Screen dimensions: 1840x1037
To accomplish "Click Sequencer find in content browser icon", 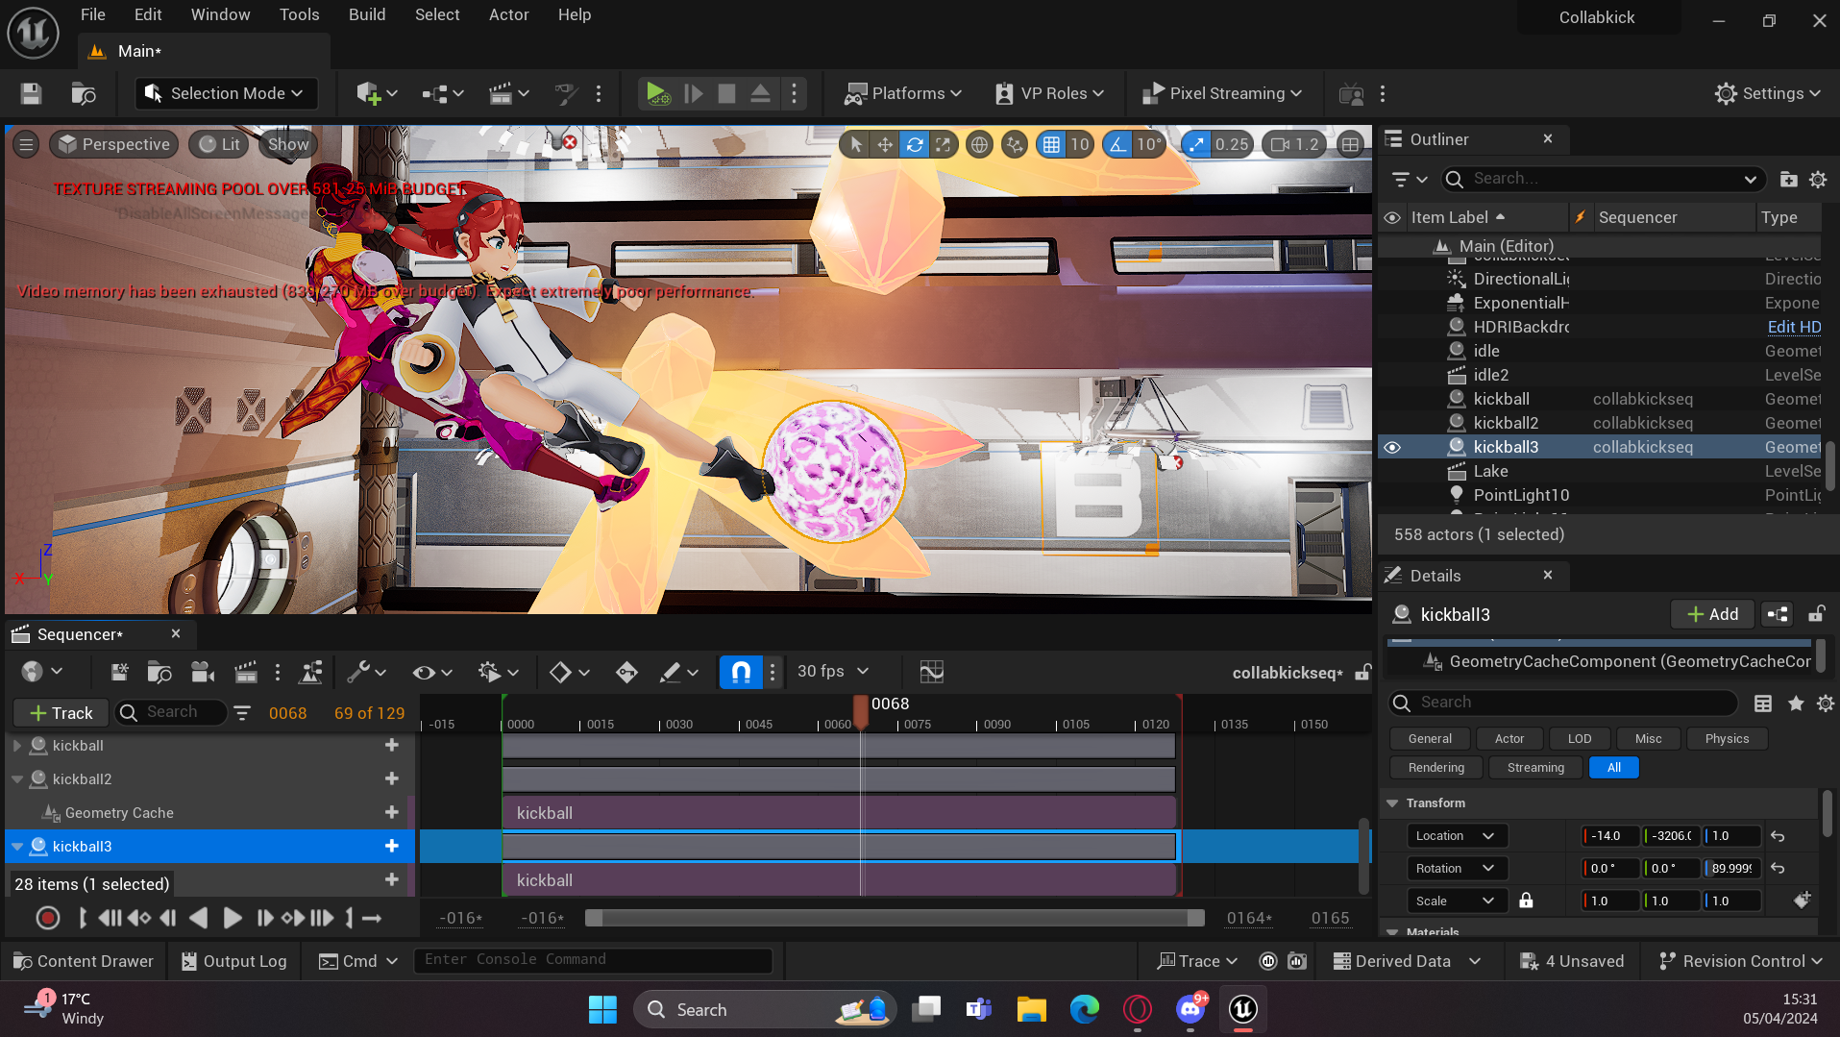I will 159,672.
